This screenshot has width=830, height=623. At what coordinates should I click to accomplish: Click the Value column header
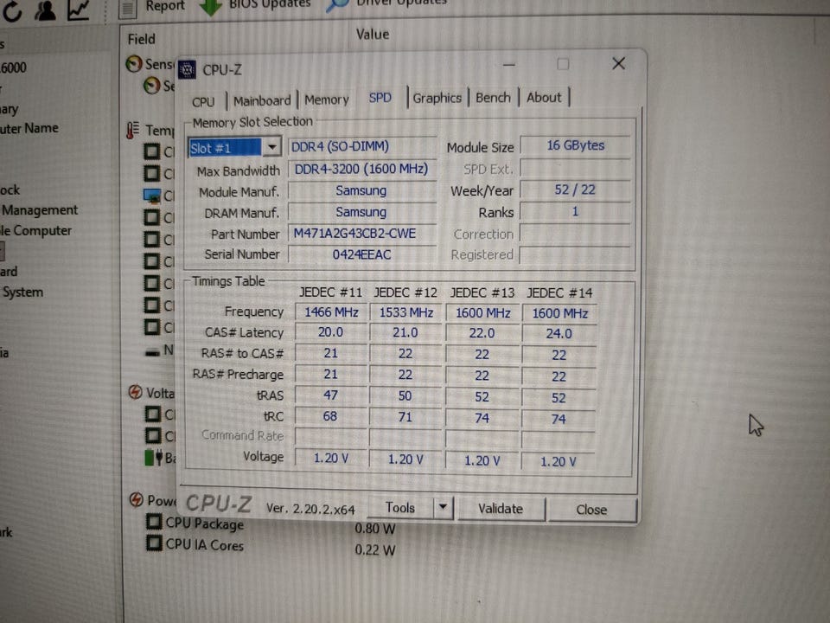tap(373, 35)
